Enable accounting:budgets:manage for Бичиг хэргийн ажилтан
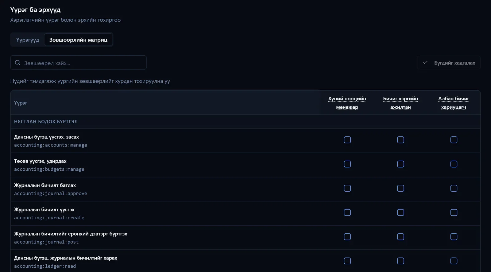 click(x=400, y=164)
